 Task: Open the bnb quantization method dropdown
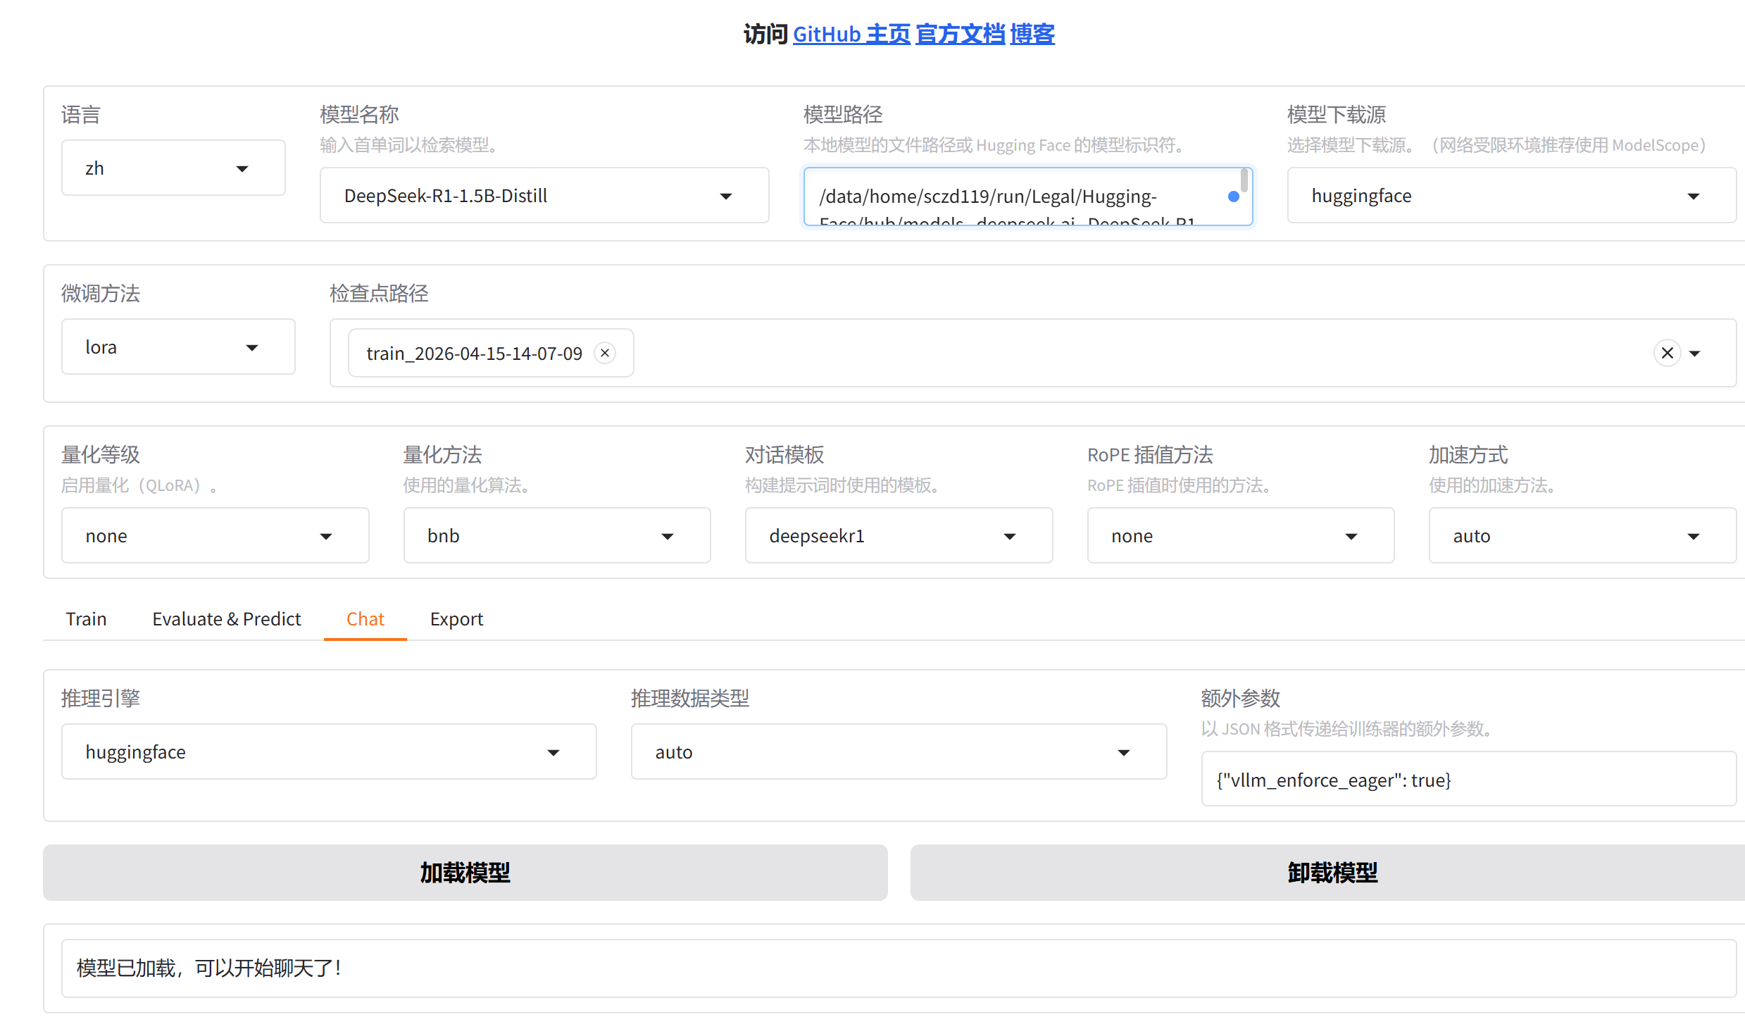click(556, 536)
